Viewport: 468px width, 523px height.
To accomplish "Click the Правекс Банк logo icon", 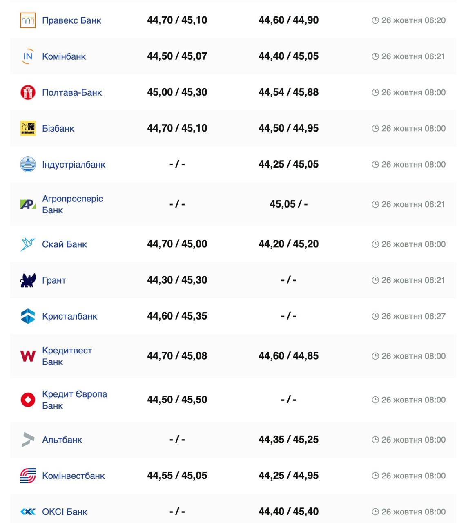I will 28,20.
